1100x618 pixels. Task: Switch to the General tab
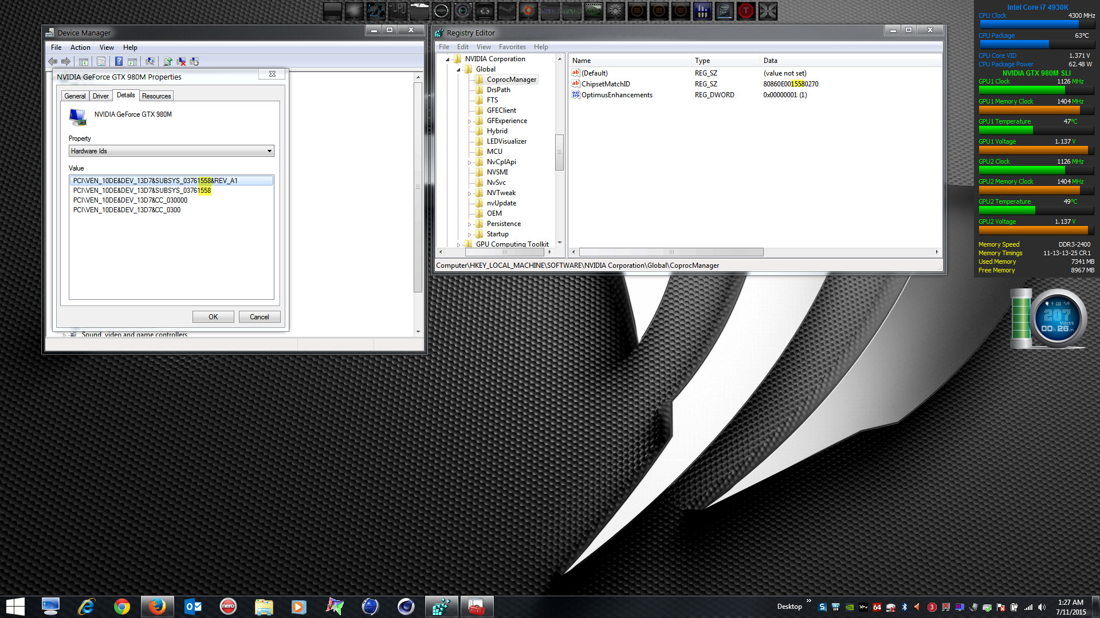(x=75, y=96)
